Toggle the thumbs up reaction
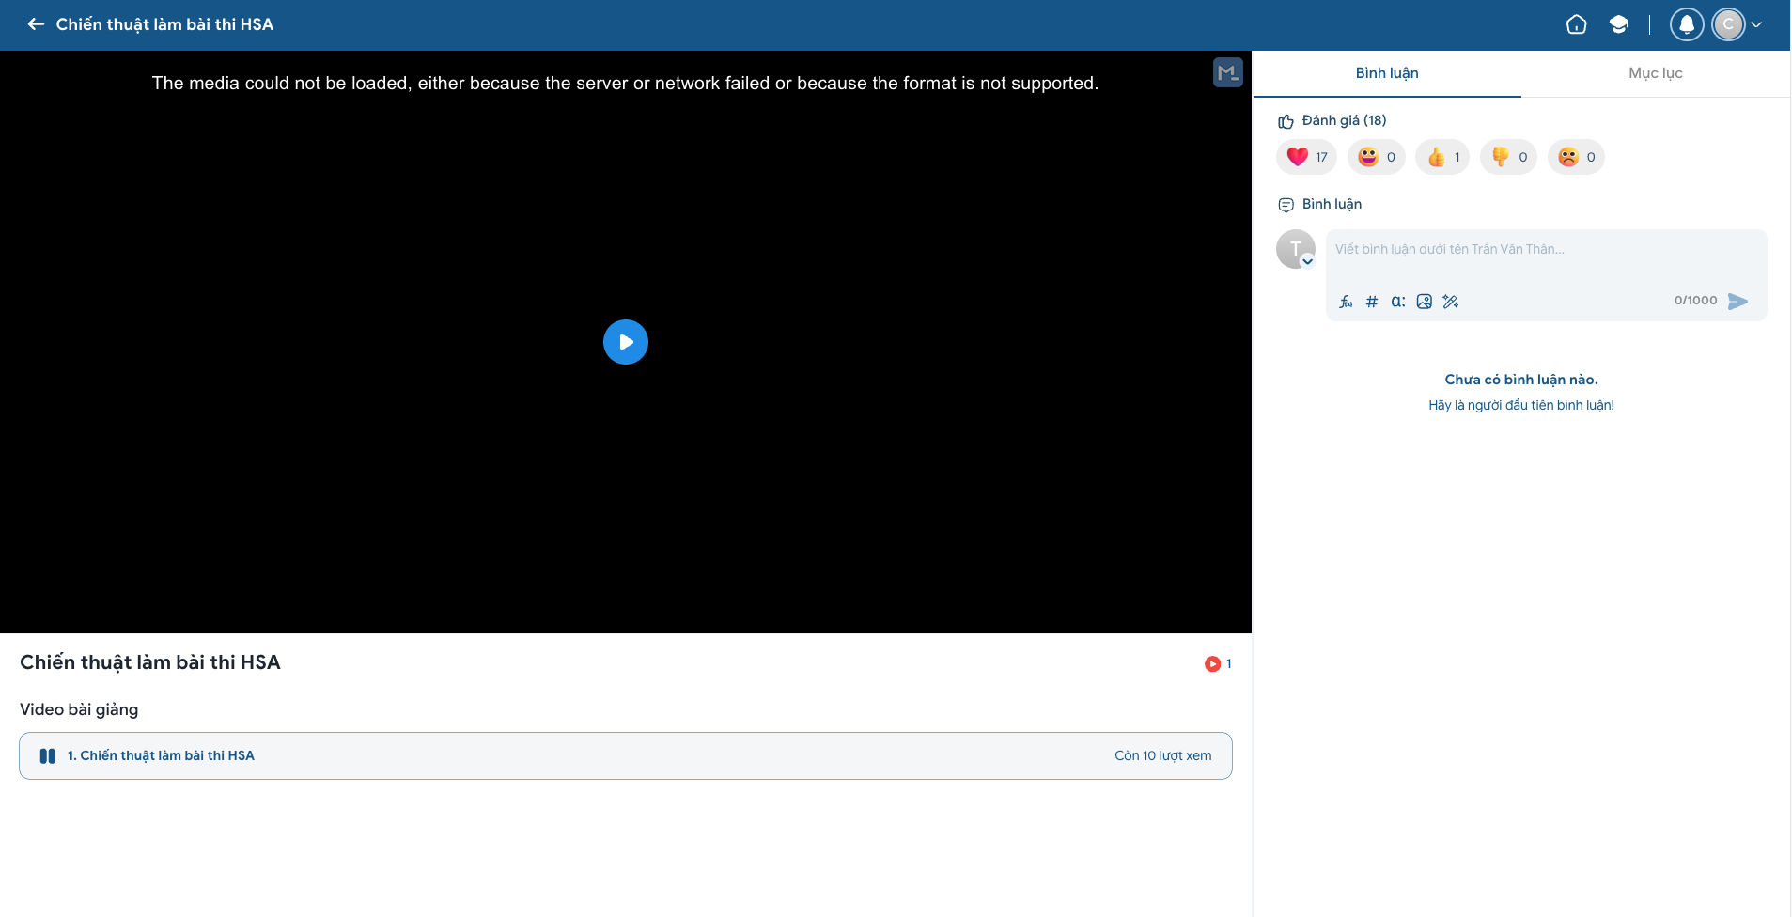 click(x=1442, y=157)
